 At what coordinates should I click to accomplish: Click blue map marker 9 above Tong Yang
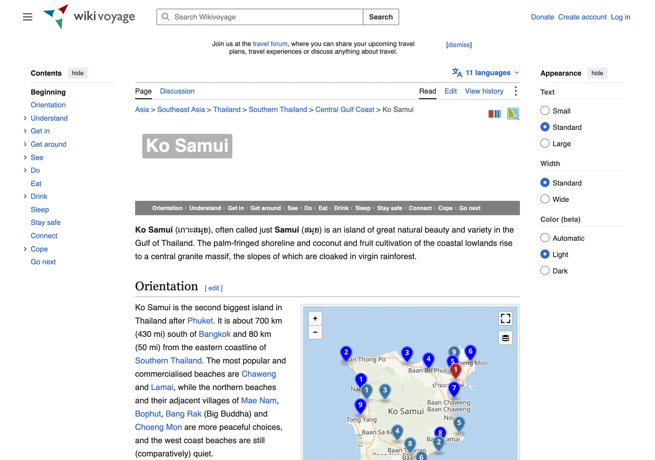360,406
